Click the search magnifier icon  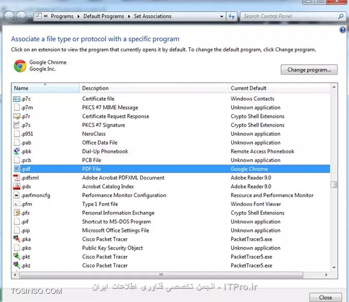(x=341, y=16)
